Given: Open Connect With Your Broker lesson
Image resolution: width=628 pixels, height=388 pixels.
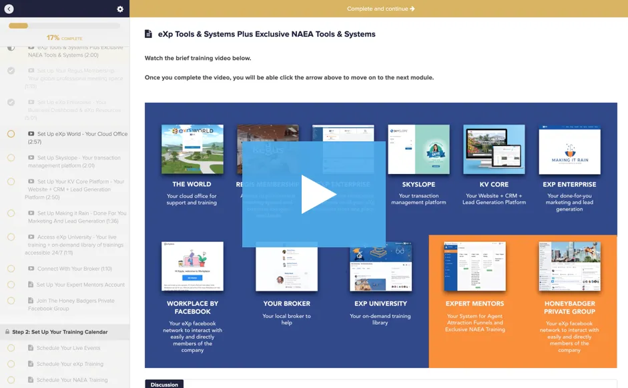Looking at the screenshot, I should (70, 269).
